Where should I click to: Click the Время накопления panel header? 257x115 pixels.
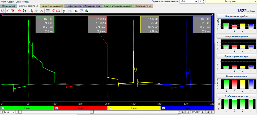pos(236,76)
